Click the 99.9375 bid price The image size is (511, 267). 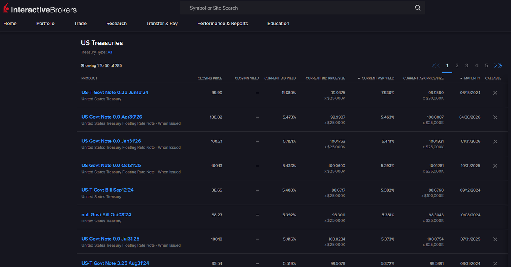[x=338, y=93]
